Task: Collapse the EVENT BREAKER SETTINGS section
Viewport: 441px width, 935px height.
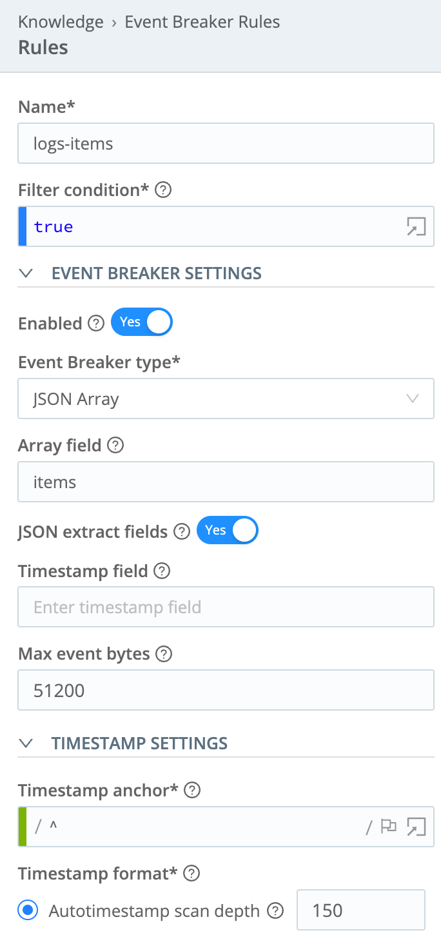Action: [26, 273]
